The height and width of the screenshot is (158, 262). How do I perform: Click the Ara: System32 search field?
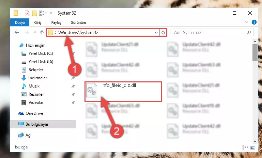(209, 32)
